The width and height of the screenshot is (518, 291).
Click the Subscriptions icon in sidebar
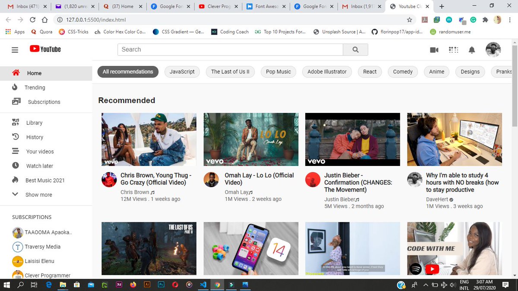click(x=16, y=102)
